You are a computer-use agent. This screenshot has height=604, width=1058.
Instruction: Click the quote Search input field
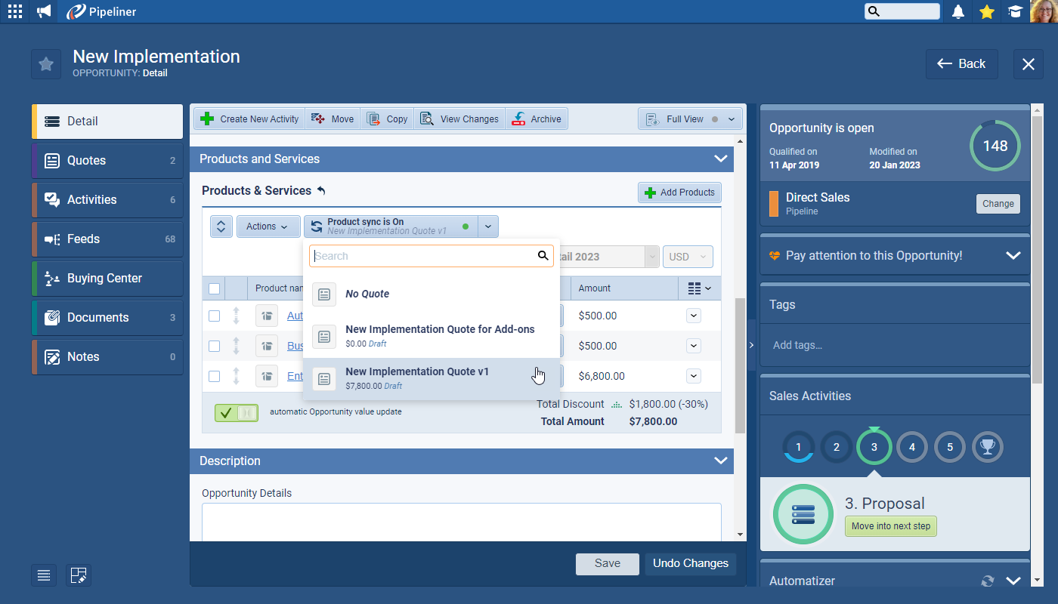[423, 256]
